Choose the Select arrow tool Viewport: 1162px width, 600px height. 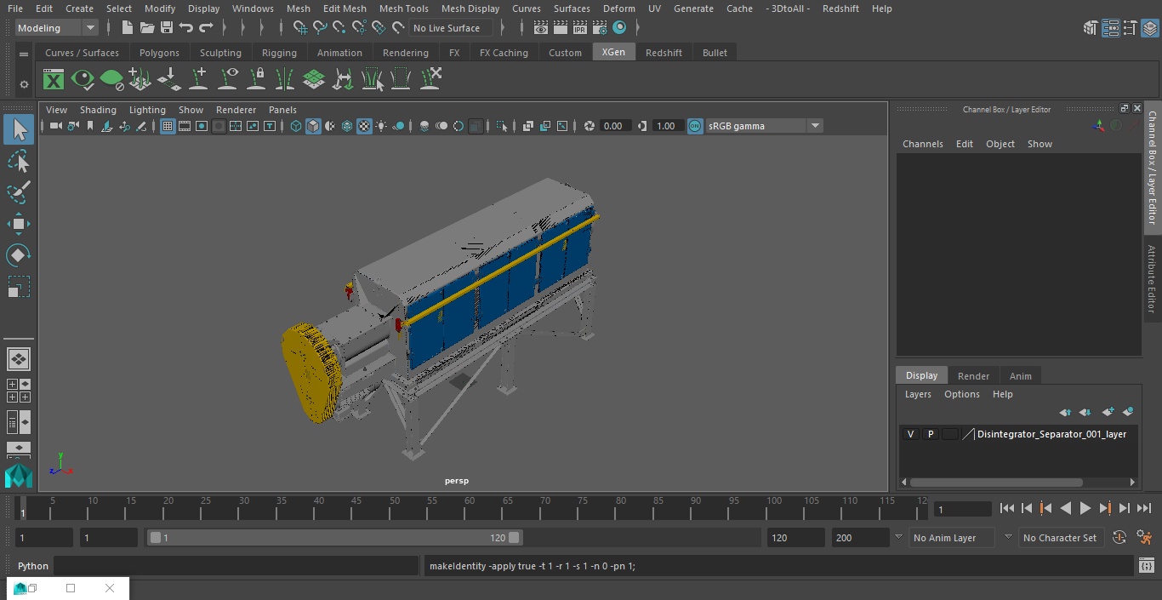coord(19,129)
